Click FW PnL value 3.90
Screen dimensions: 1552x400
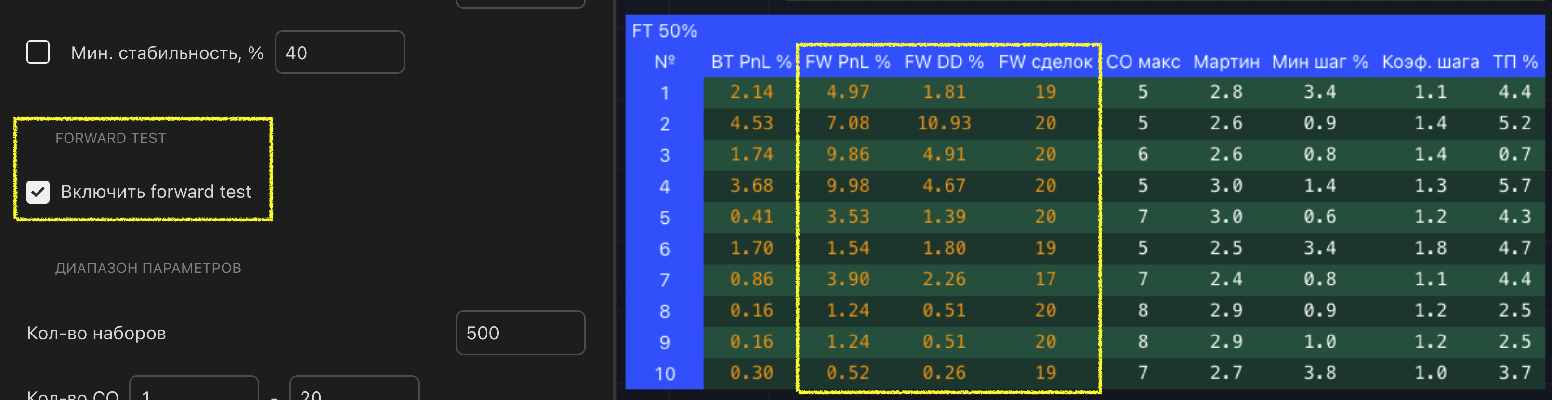(848, 280)
